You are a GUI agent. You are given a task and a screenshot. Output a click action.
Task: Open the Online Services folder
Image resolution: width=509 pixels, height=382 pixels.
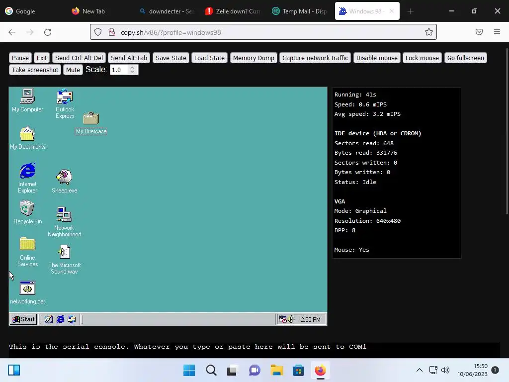pyautogui.click(x=27, y=252)
